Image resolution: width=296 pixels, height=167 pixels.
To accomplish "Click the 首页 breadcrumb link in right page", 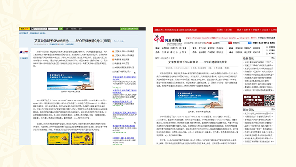I will click(x=157, y=58).
